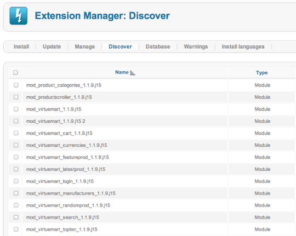
Task: Click Module type in mod_virtuemart_cart row
Action: pyautogui.click(x=263, y=133)
